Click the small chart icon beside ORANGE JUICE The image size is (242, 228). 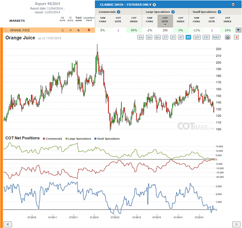6,30
